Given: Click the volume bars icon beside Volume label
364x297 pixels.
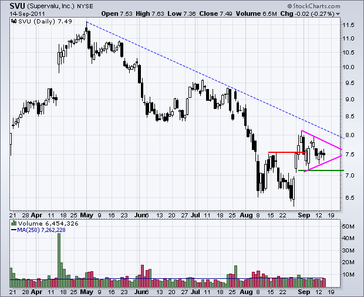Looking at the screenshot, I should tap(14, 223).
